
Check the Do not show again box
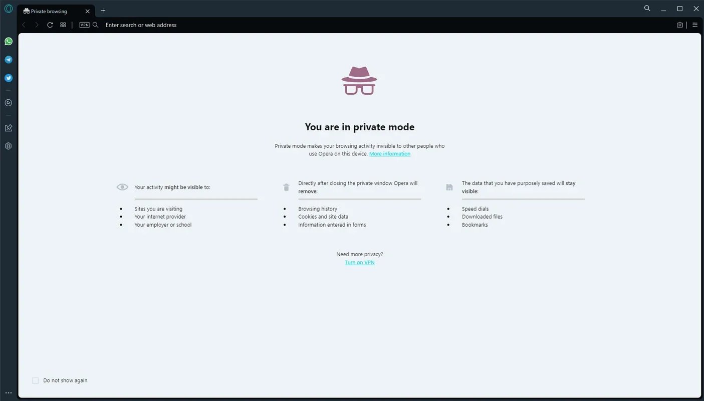tap(36, 380)
